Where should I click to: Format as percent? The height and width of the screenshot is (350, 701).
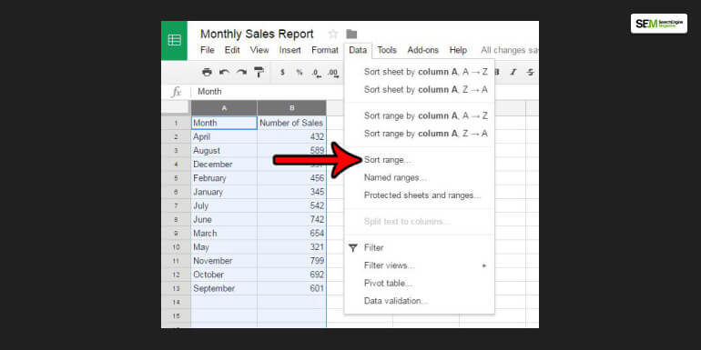[300, 73]
